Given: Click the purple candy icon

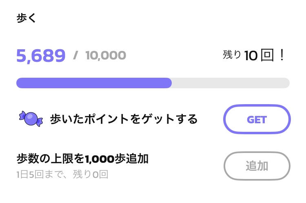Looking at the screenshot, I should [31, 119].
